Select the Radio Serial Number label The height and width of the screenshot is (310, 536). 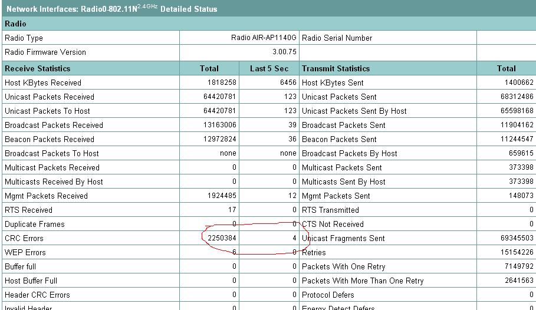[x=337, y=38]
